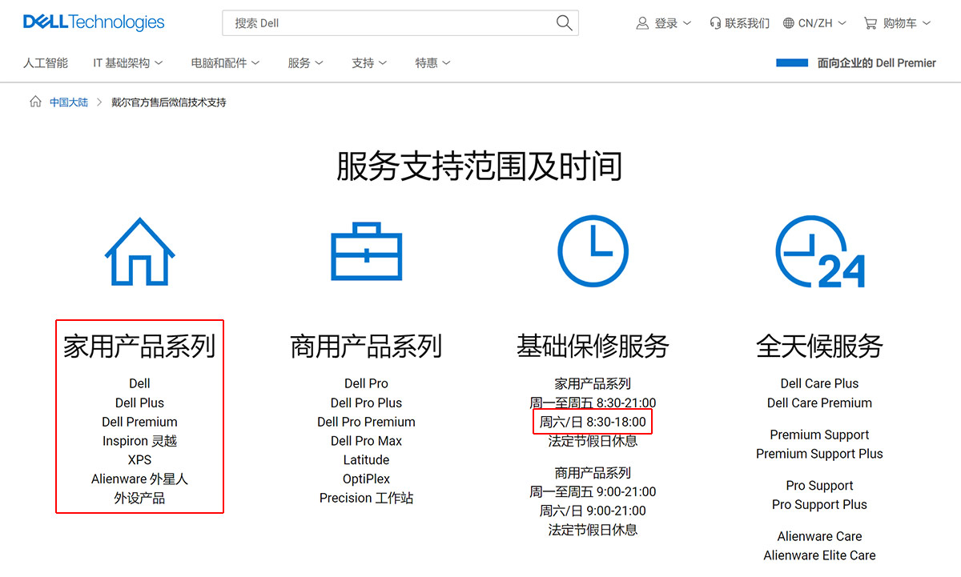The width and height of the screenshot is (961, 577).
Task: Click the 家用产品系列 column heading
Action: click(x=139, y=346)
